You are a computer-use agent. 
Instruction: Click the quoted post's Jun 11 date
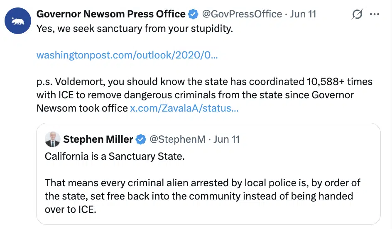(226, 139)
